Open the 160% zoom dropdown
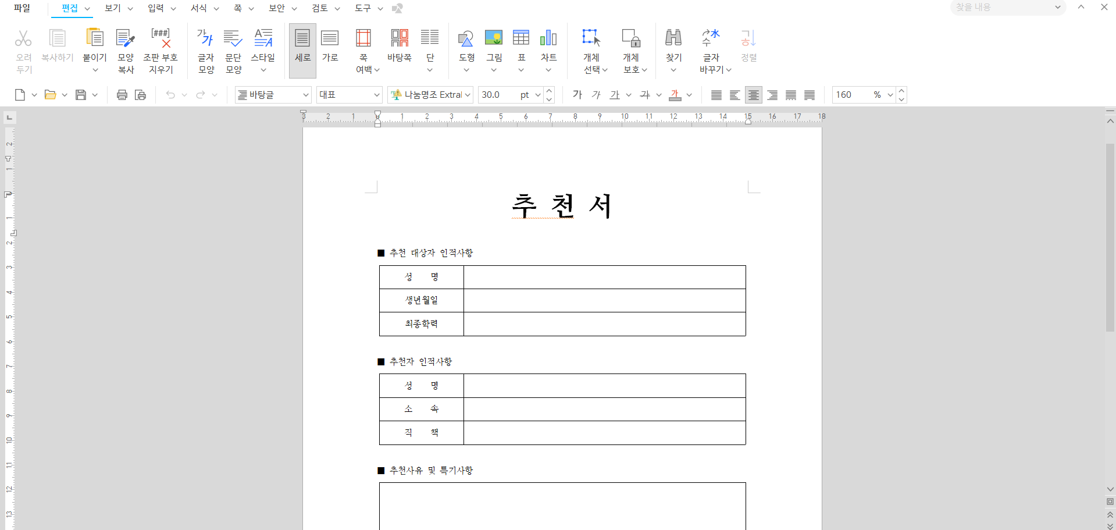 click(x=890, y=95)
